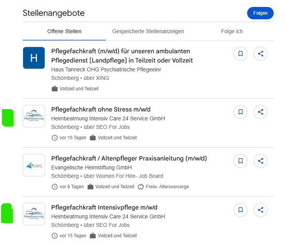Open the Folge ich tab
The width and height of the screenshot is (286, 245).
click(232, 31)
